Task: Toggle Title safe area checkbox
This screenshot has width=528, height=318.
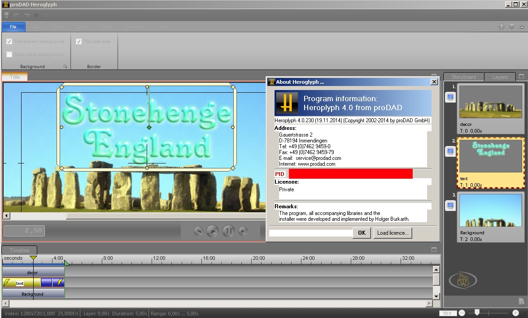Action: point(79,41)
